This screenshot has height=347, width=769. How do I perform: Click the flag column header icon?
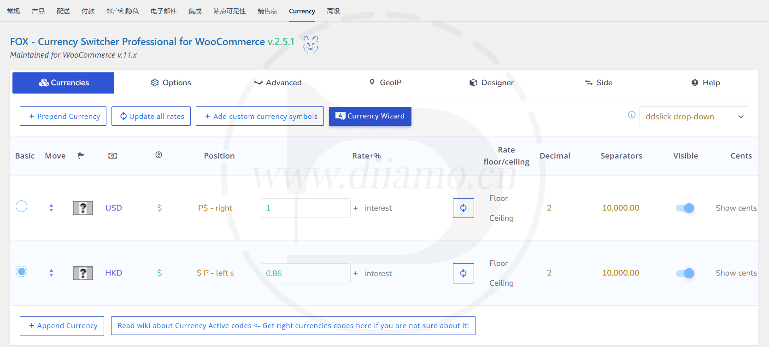coord(81,156)
